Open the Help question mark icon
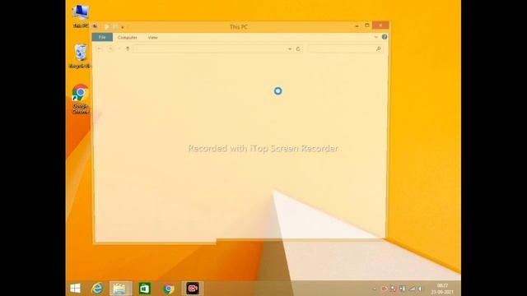The image size is (527, 296). coord(385,37)
